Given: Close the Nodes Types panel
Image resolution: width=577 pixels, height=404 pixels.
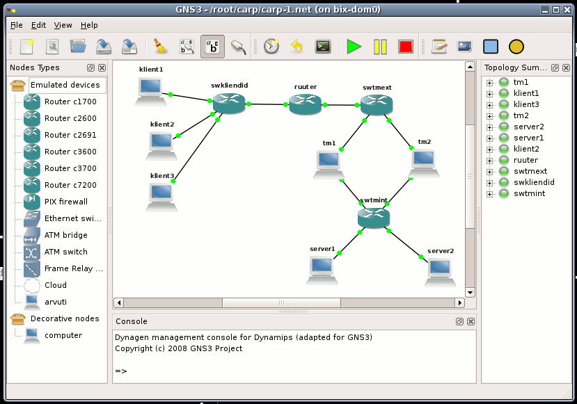Looking at the screenshot, I should pyautogui.click(x=102, y=67).
